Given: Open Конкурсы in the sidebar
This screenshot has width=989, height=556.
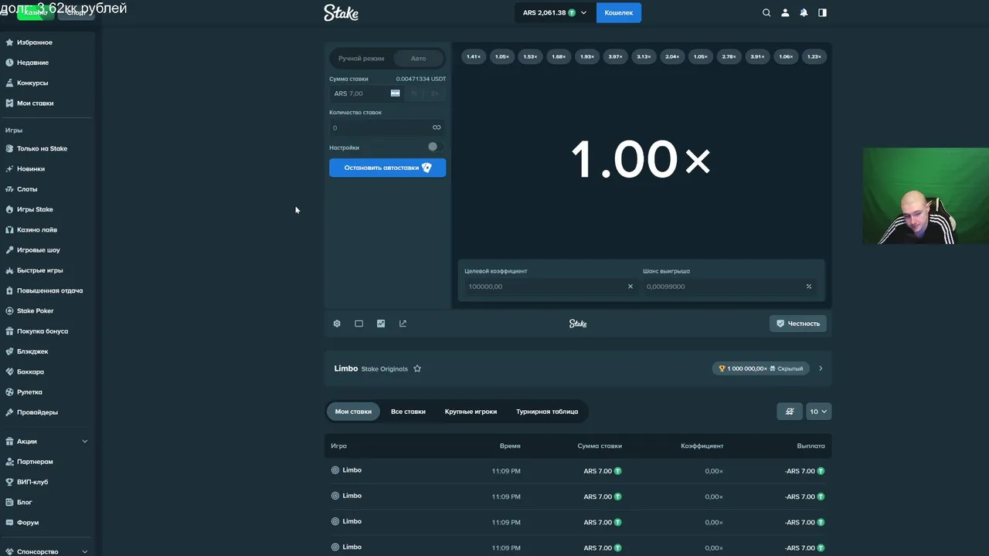Looking at the screenshot, I should point(32,83).
